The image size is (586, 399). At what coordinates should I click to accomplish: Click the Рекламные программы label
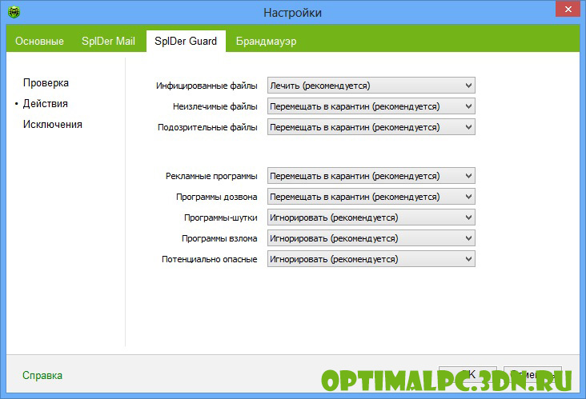(x=211, y=176)
